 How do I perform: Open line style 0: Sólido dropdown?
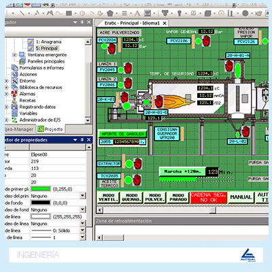point(83,231)
